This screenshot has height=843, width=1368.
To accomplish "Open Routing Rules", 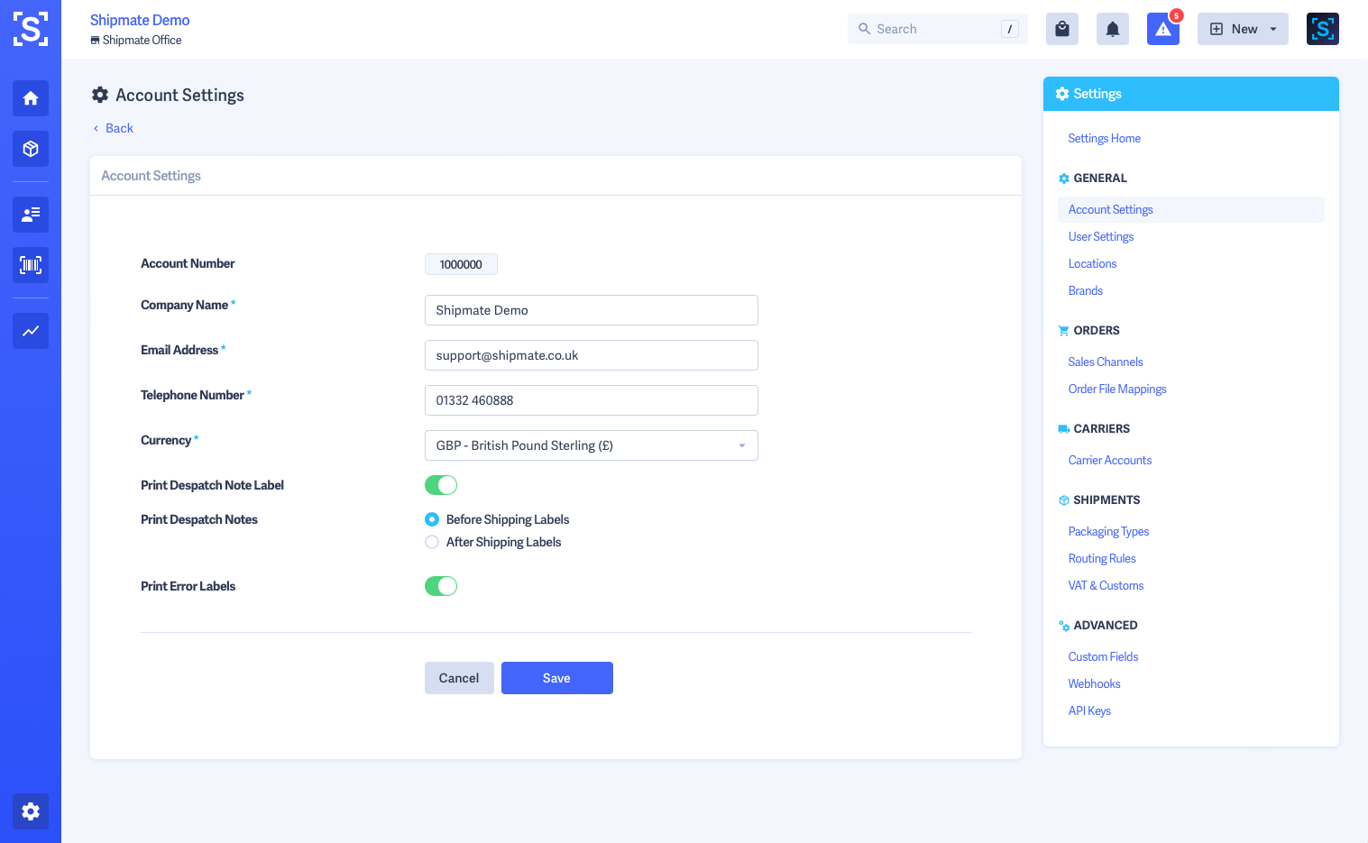I will click(x=1102, y=558).
